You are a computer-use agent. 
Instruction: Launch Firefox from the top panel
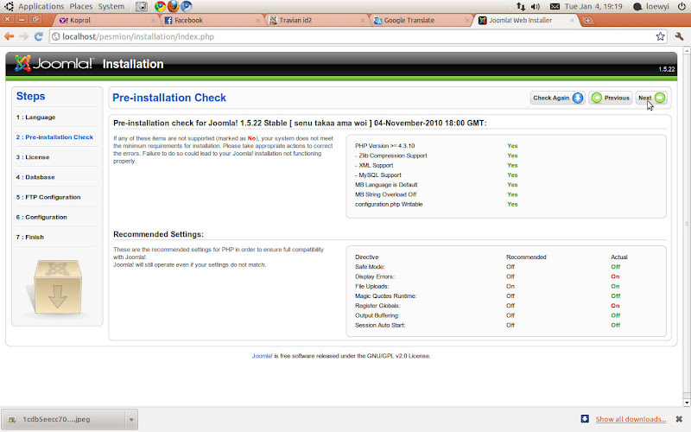[174, 6]
